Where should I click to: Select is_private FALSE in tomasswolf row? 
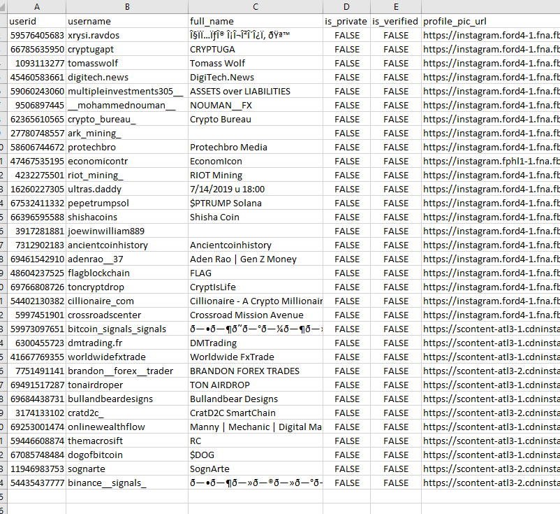346,63
